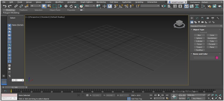224x101 pixels.
Task: Toggle the Ribbon display button
Action: (186, 6)
